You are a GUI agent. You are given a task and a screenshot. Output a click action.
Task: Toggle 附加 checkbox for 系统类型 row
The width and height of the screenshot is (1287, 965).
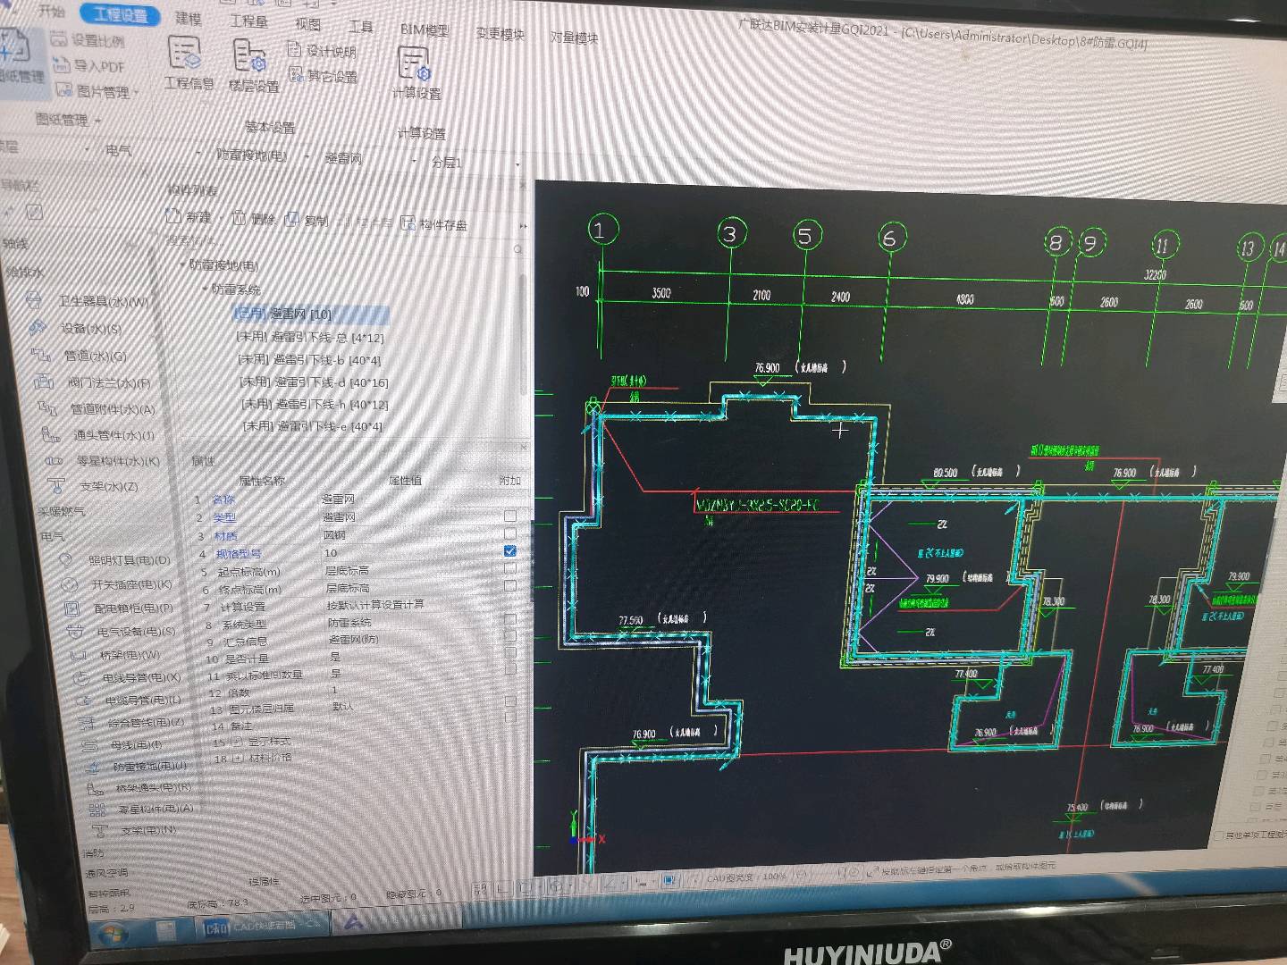(509, 619)
